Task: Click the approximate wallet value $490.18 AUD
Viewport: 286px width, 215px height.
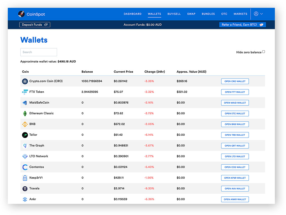Action: 48,62
